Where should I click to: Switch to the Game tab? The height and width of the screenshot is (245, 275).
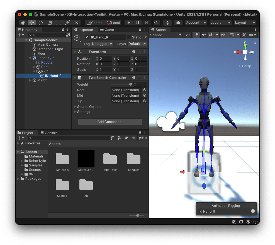click(x=107, y=30)
